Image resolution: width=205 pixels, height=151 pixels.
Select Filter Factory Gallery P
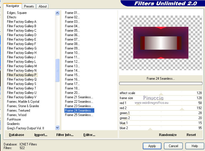(22, 75)
